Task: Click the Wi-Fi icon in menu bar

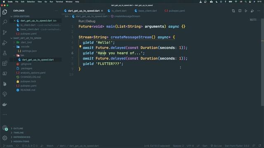Action: click(x=236, y=2)
